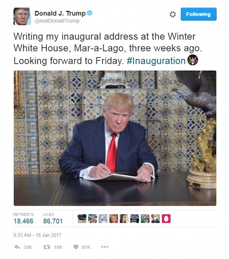Click the presidential seal emoji icon
Viewport: 229px width, 259px height.
point(192,60)
